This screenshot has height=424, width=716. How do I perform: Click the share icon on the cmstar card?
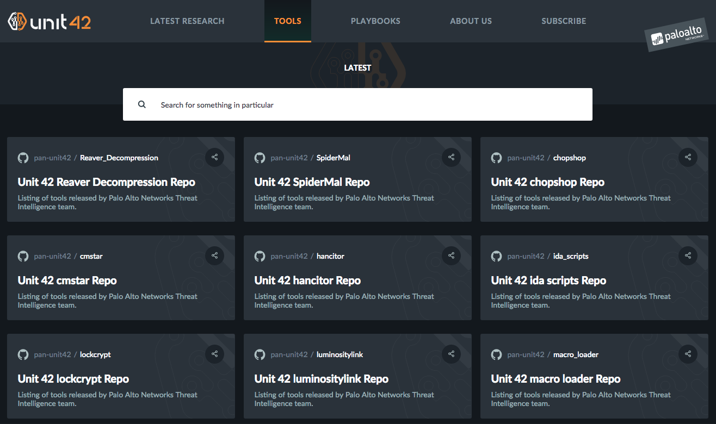[214, 255]
